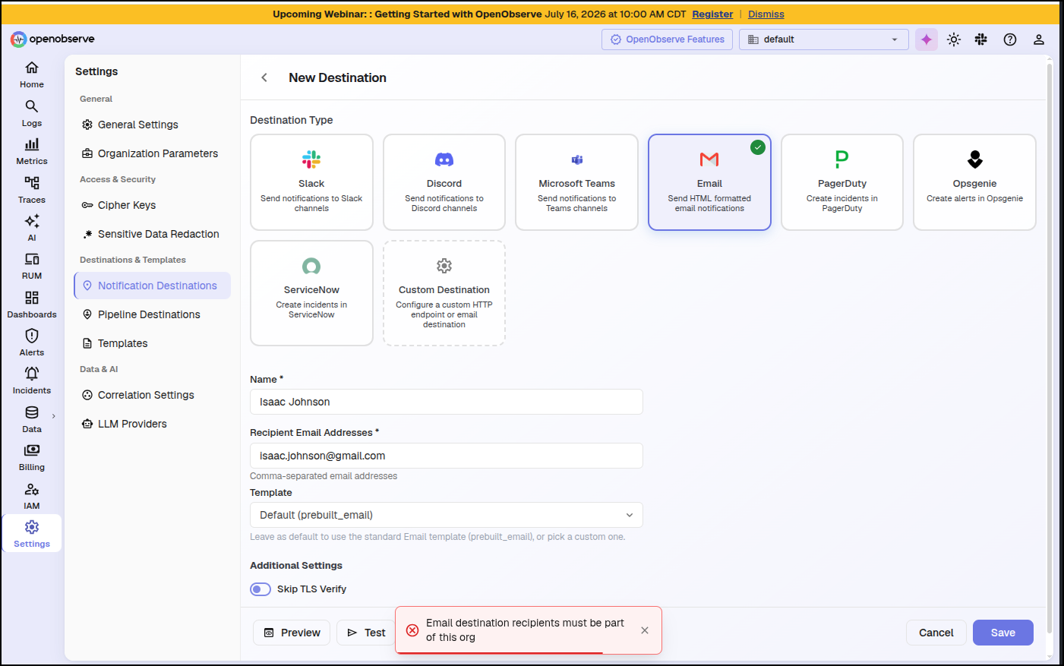Image resolution: width=1064 pixels, height=666 pixels.
Task: Close the email recipients error toast
Action: [645, 630]
